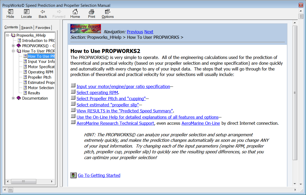Click the traffic light Getting Started icon
The width and height of the screenshot is (306, 195).
73,175
